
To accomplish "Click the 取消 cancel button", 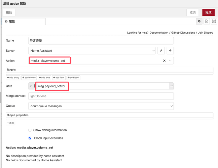I will pyautogui.click(x=192, y=12).
